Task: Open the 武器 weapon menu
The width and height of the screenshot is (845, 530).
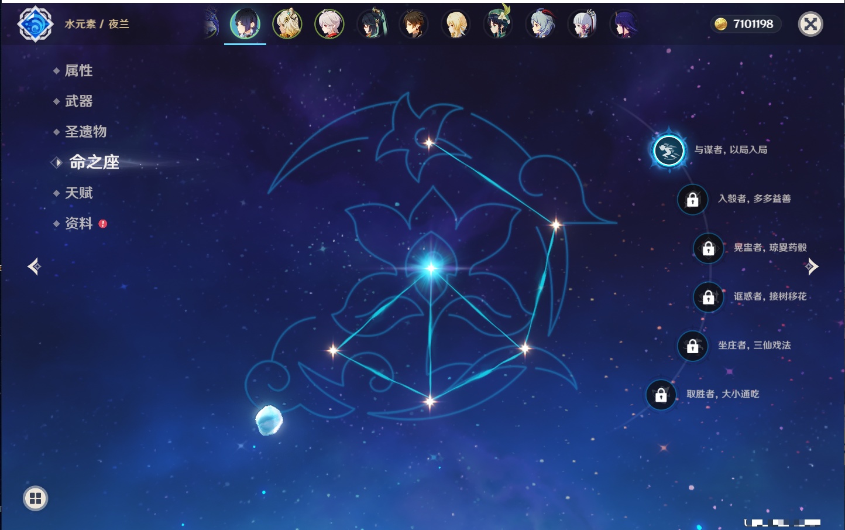Action: pos(79,101)
